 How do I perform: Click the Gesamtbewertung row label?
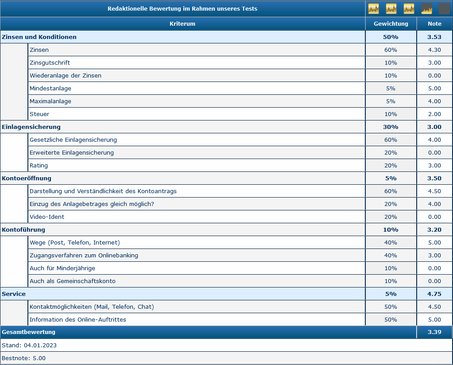[x=28, y=332]
